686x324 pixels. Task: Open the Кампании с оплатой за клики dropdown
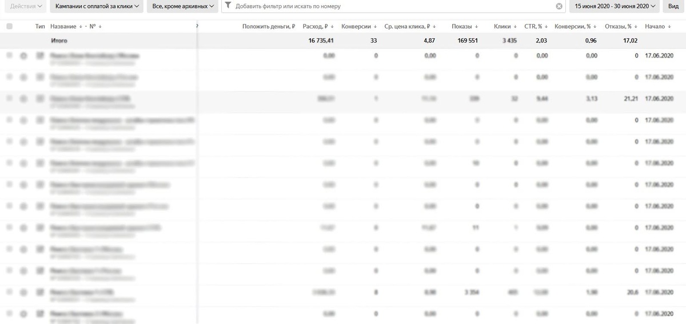pos(97,6)
